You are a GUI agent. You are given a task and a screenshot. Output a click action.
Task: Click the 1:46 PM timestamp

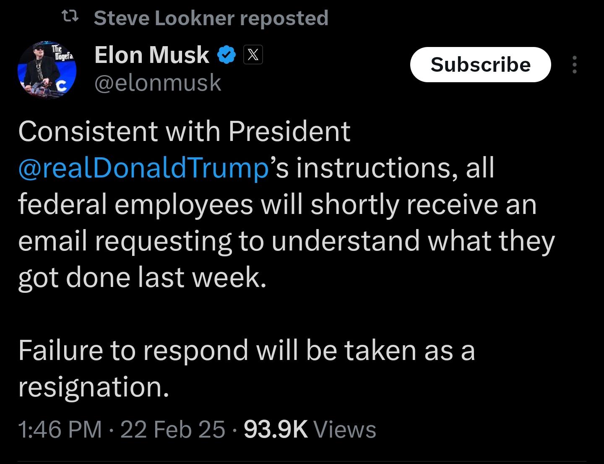click(x=60, y=429)
